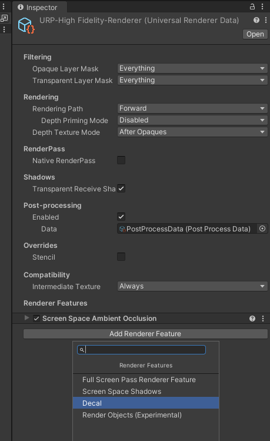Open Opaque Layer Mask dropdown
Viewport: 270px width, 441px height.
[x=192, y=68]
